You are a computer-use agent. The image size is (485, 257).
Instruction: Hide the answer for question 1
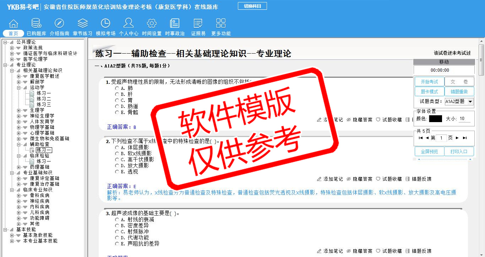coord(359,120)
